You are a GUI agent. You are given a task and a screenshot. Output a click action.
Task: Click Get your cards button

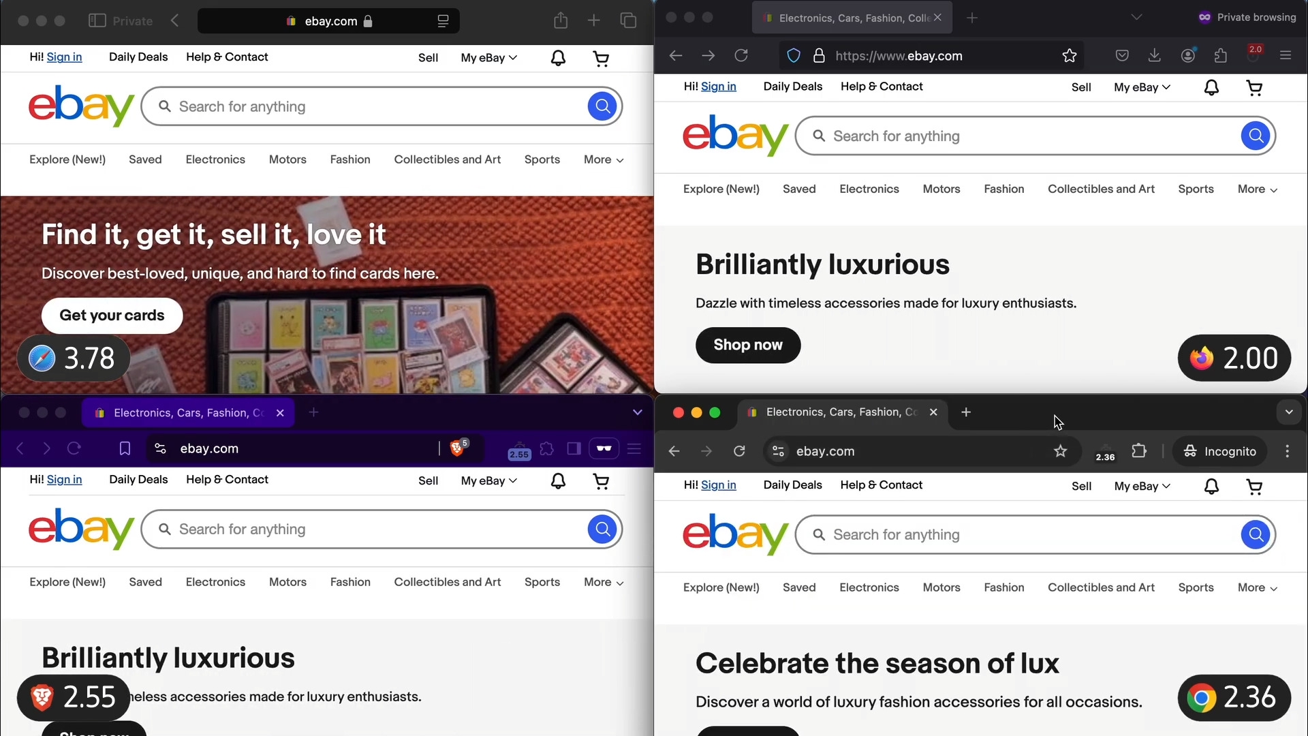click(112, 316)
